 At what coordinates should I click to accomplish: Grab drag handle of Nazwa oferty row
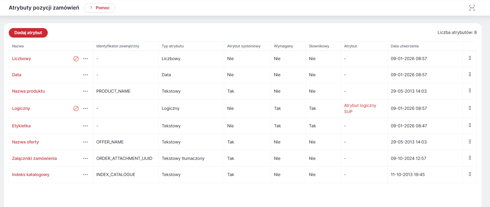[470, 142]
